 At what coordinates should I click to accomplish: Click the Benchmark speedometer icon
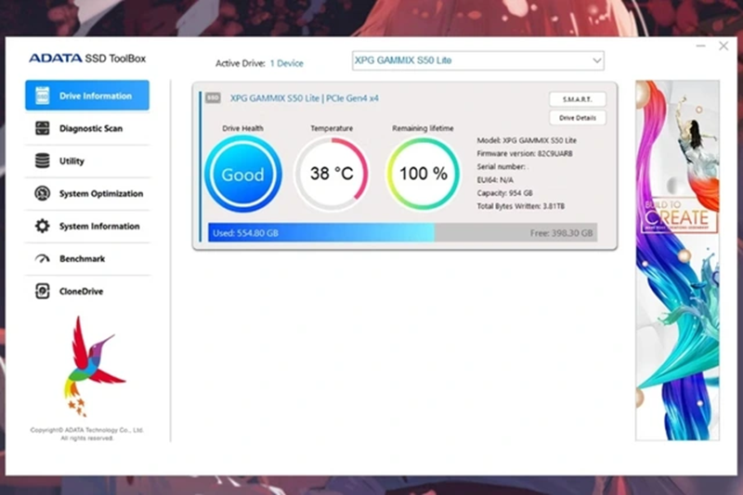tap(42, 258)
